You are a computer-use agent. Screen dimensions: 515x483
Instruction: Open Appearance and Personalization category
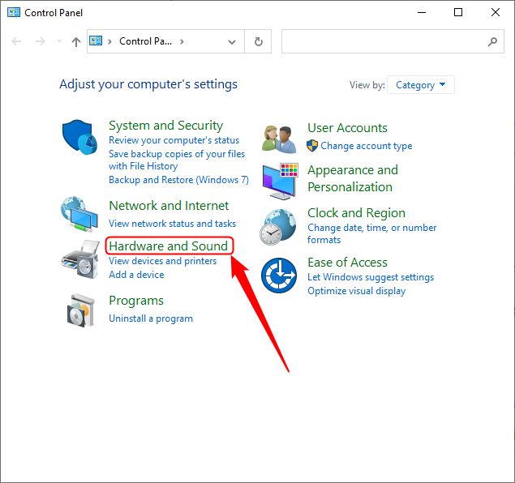point(353,178)
